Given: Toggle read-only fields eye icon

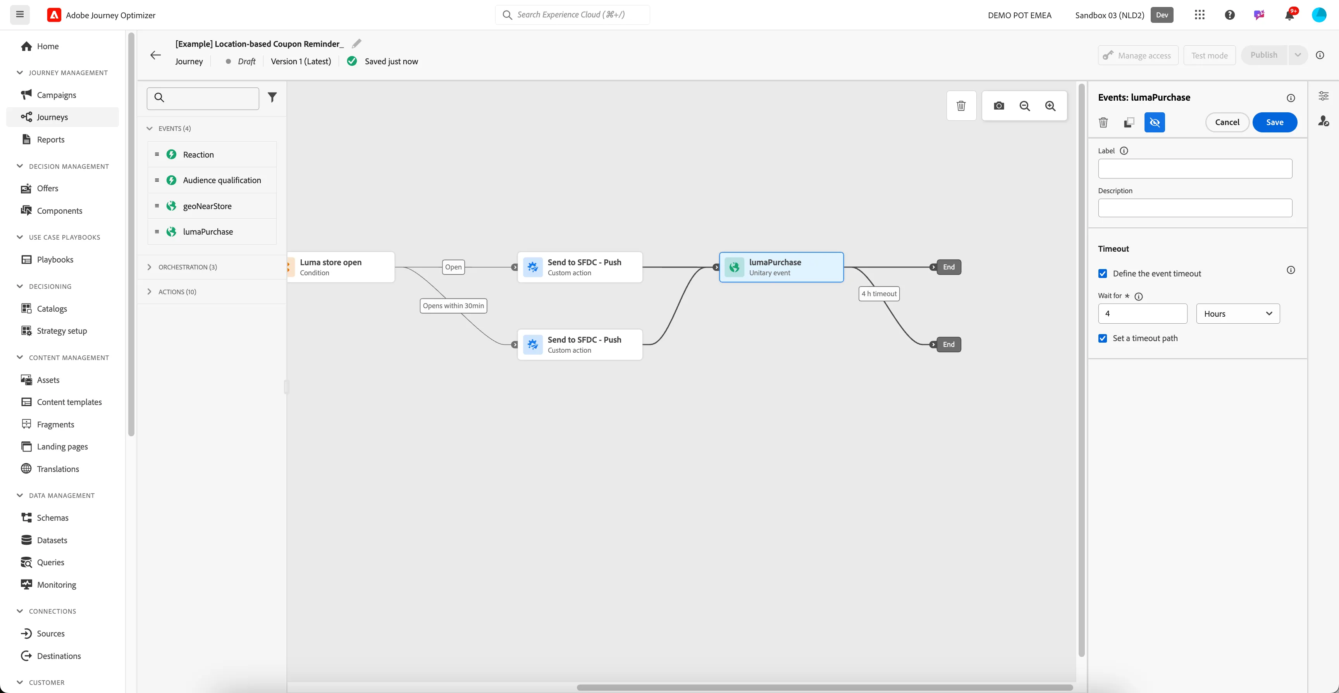Looking at the screenshot, I should (1155, 123).
